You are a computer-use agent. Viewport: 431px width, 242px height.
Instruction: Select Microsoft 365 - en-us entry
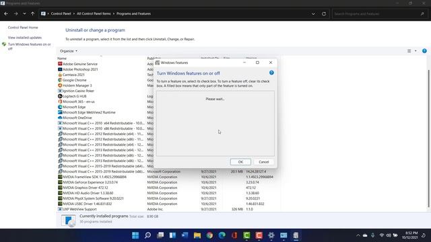(x=79, y=102)
